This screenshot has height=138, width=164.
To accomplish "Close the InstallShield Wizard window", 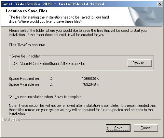I will click(160, 4).
